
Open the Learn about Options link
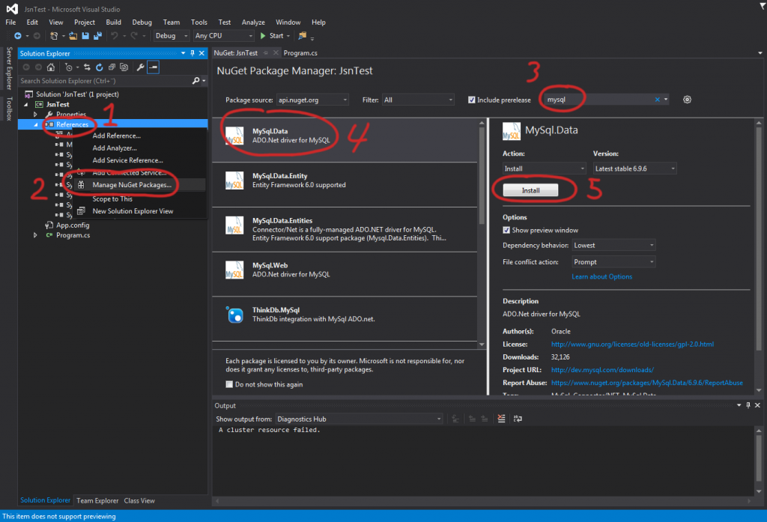coord(601,276)
